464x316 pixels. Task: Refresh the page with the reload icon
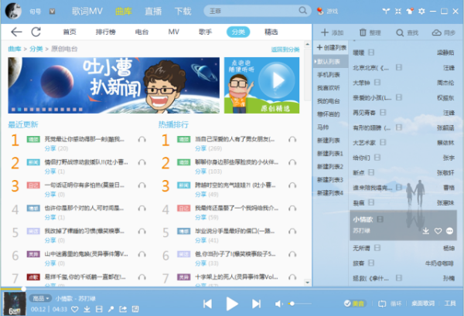click(x=36, y=32)
